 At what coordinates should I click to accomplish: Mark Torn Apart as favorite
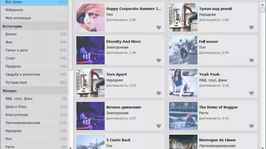[x=158, y=93]
